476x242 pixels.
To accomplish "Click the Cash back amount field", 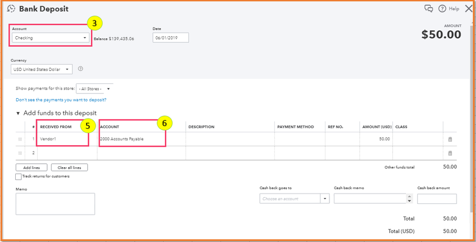I will 436,199.
